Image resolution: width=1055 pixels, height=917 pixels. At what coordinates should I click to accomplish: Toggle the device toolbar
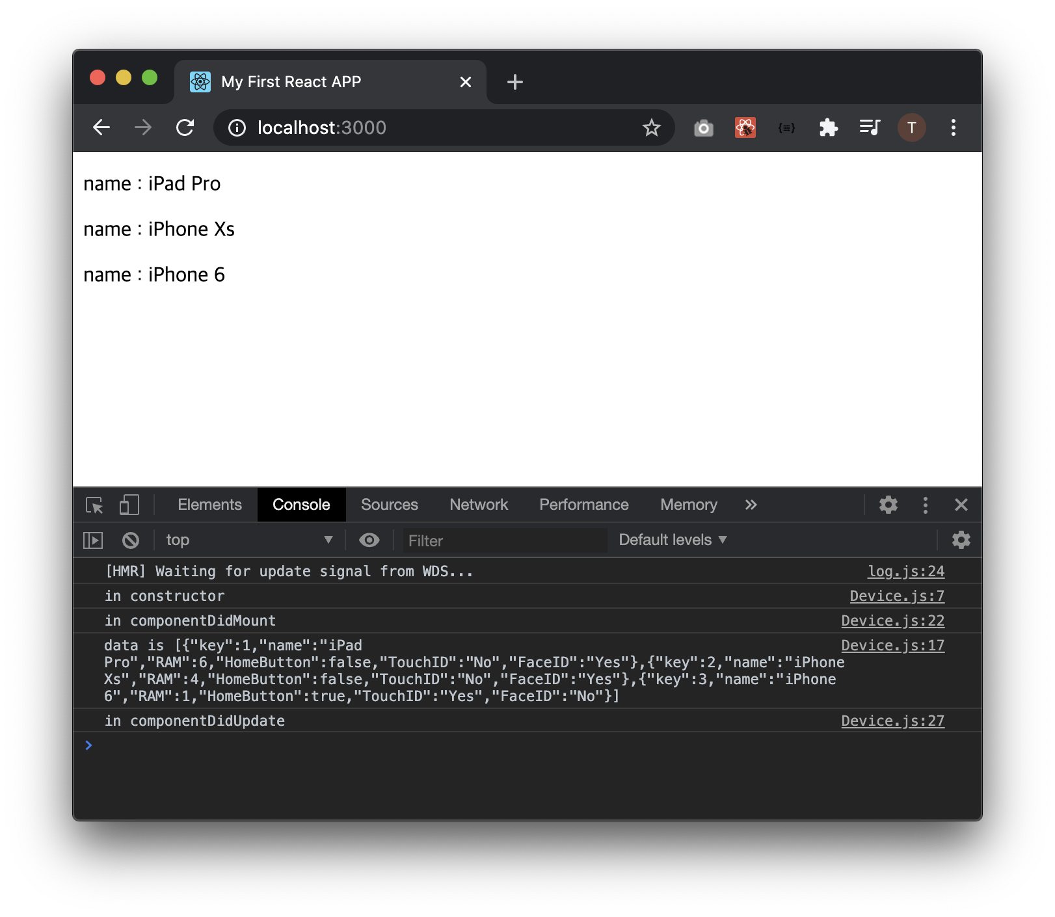point(129,505)
